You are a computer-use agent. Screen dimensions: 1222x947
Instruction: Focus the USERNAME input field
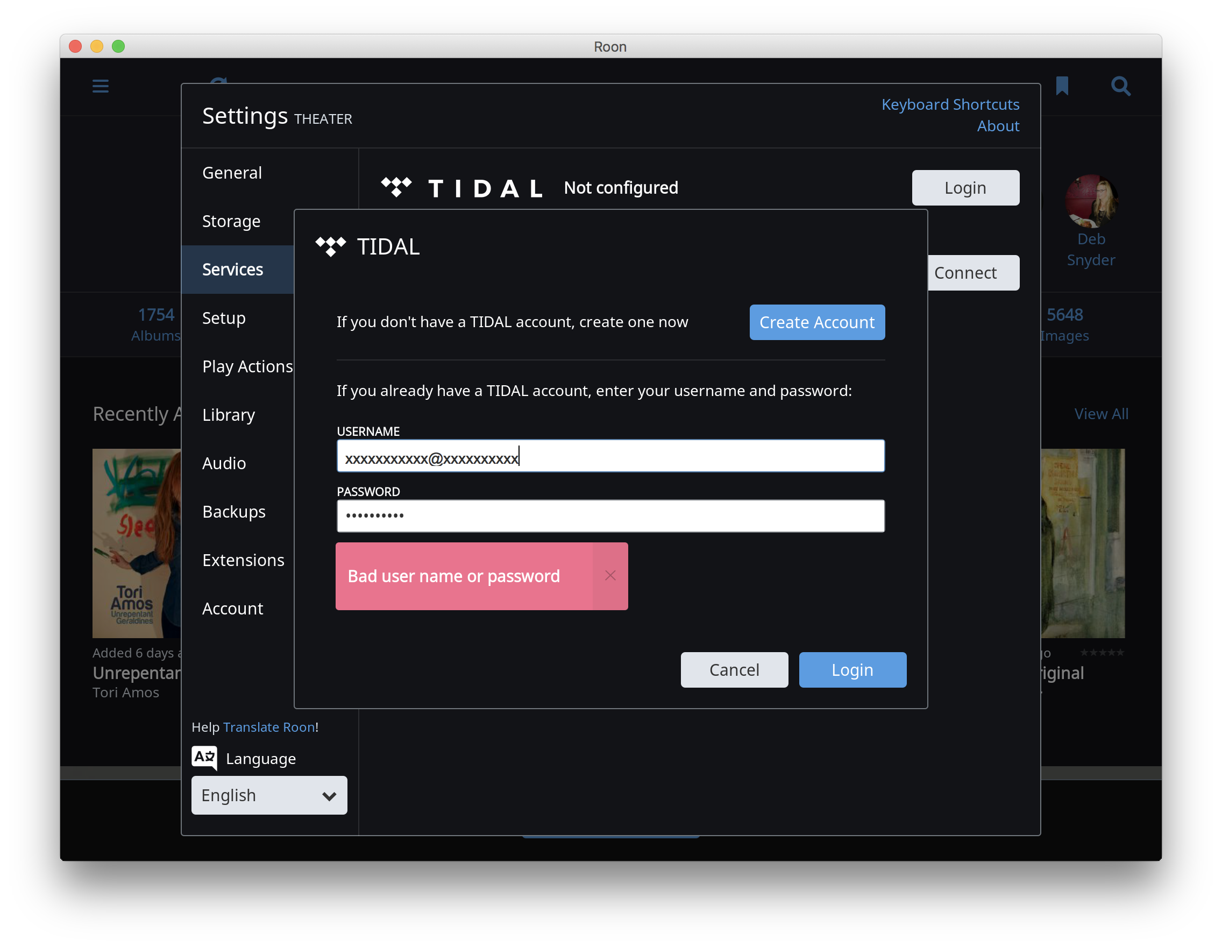(x=610, y=456)
